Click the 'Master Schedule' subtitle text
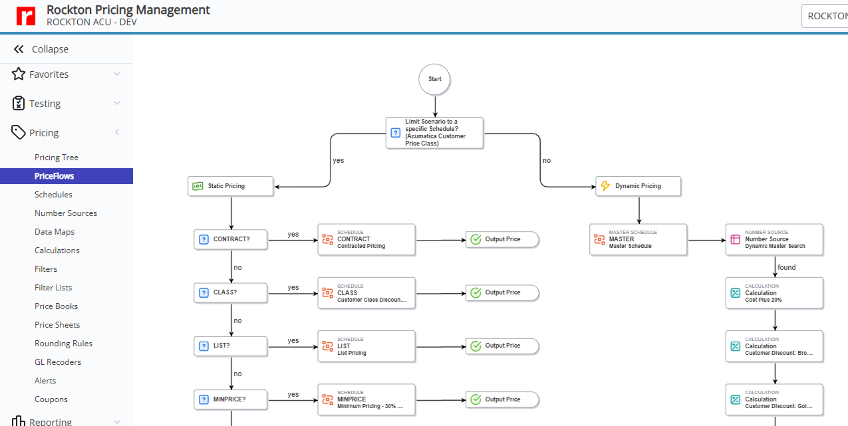The width and height of the screenshot is (848, 426). pyautogui.click(x=631, y=246)
